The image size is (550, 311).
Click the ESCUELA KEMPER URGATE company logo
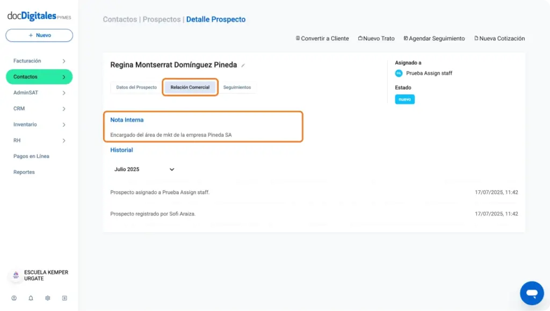click(x=16, y=275)
